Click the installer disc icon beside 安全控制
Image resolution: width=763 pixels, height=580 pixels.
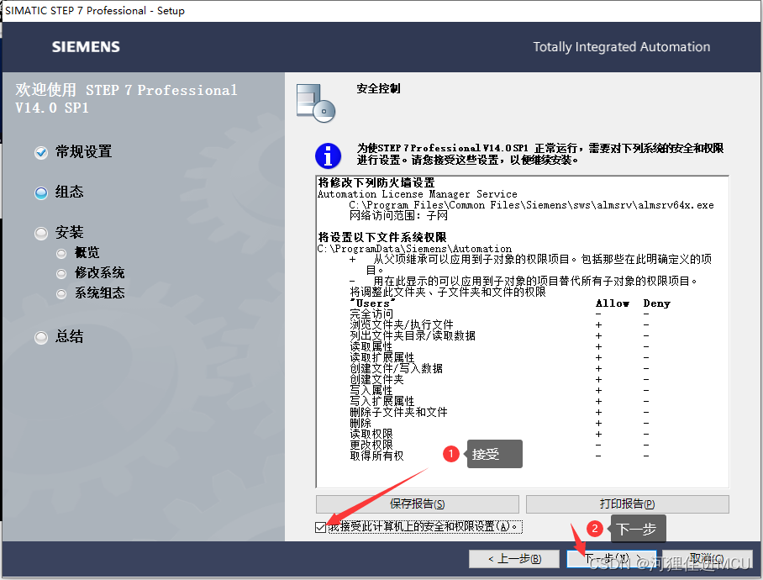tap(316, 103)
